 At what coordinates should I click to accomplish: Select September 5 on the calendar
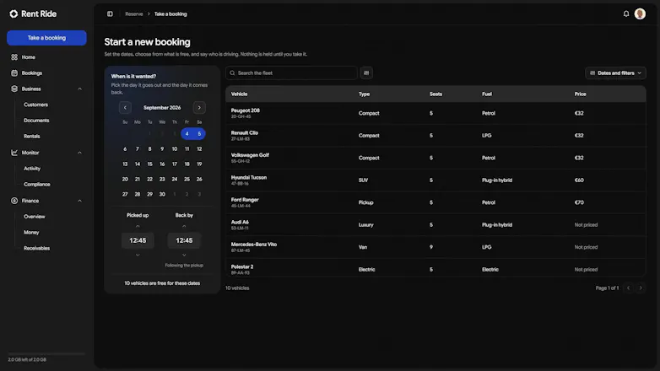199,134
